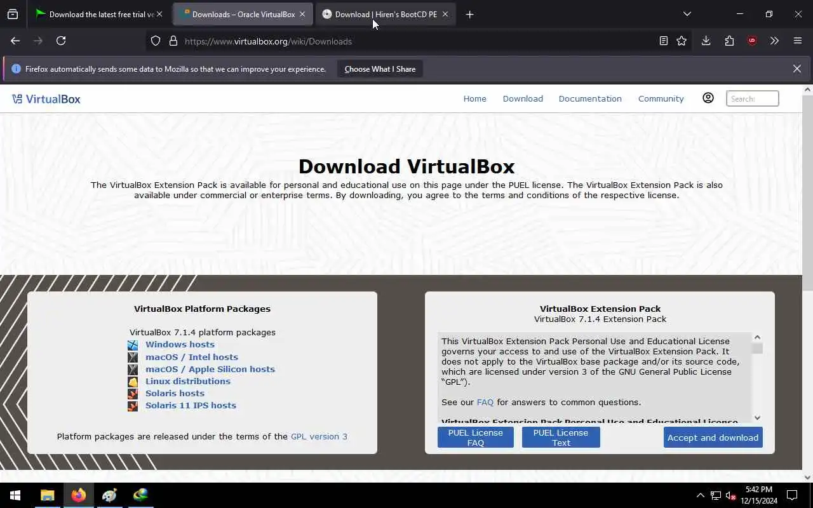Open the Home navigation menu item
The height and width of the screenshot is (508, 813).
(474, 98)
